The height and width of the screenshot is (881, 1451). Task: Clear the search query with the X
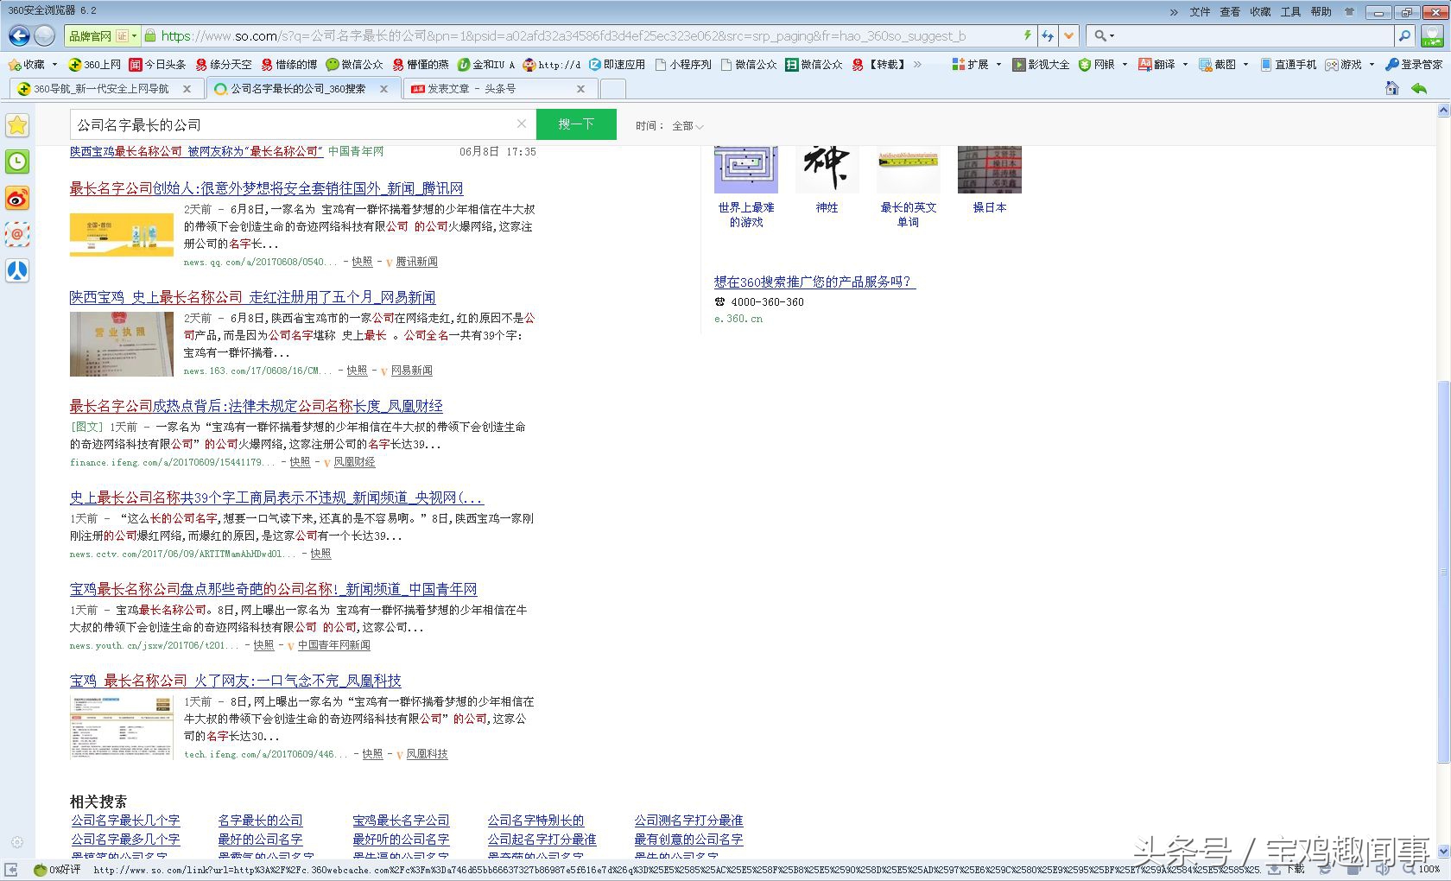522,124
